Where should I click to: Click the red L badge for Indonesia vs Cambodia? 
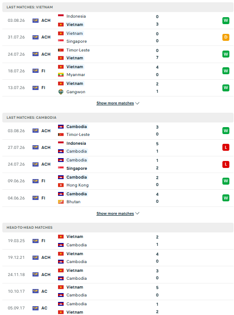[x=226, y=148]
